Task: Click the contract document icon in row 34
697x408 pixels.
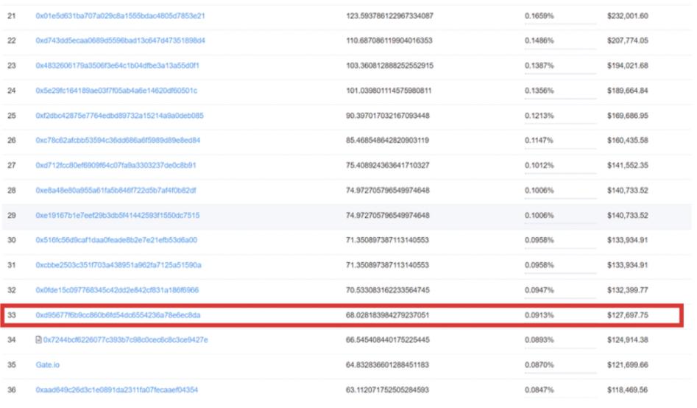Action: point(39,340)
